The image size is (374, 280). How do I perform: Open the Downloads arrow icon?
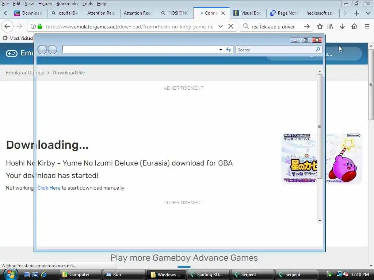(342, 26)
